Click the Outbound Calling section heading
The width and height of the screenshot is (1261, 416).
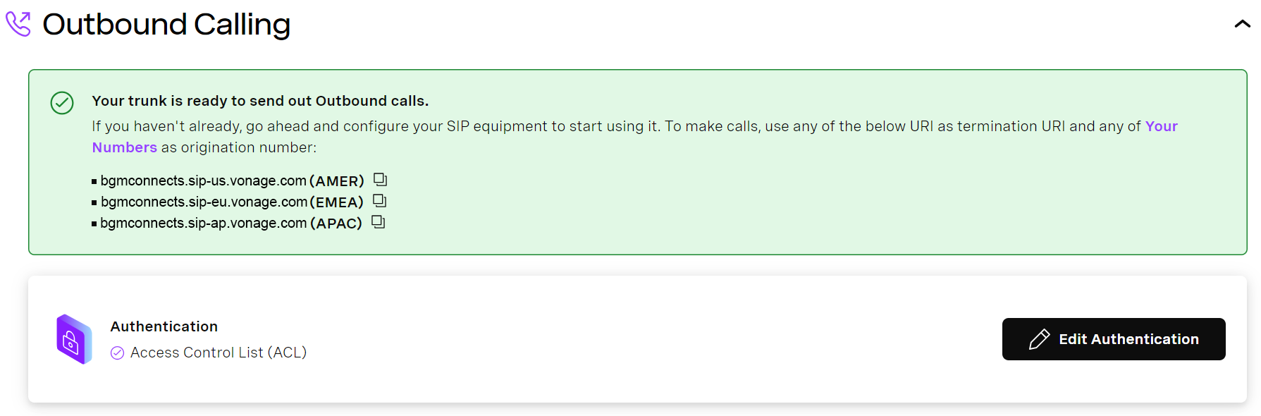pos(166,25)
